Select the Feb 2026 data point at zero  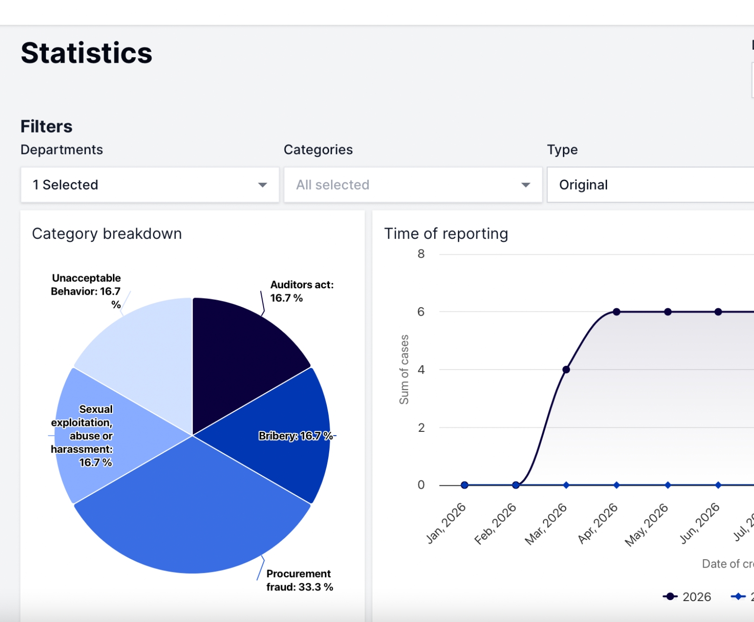(516, 485)
